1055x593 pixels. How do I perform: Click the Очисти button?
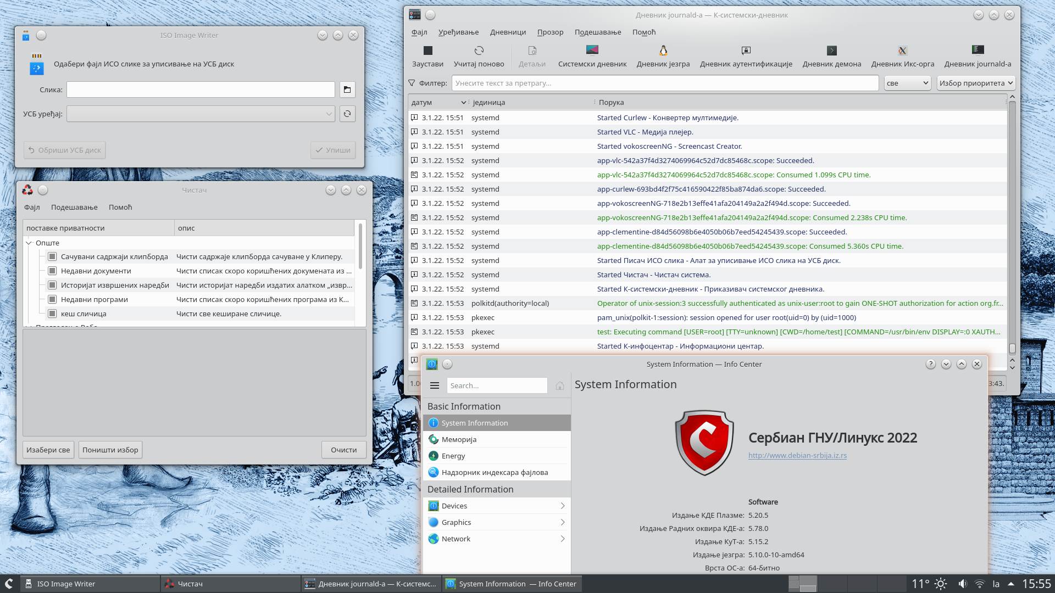(x=343, y=449)
